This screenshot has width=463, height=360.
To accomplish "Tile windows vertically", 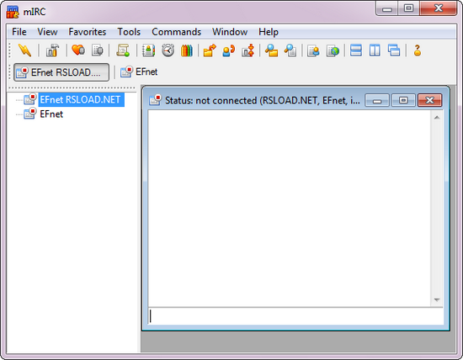I will [x=375, y=50].
